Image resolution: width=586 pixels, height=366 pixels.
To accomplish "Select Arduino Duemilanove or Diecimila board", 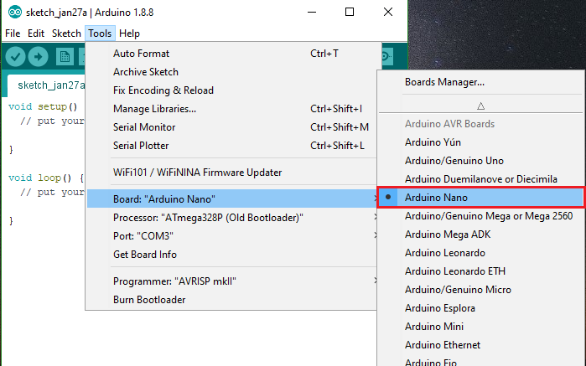I will point(480,179).
